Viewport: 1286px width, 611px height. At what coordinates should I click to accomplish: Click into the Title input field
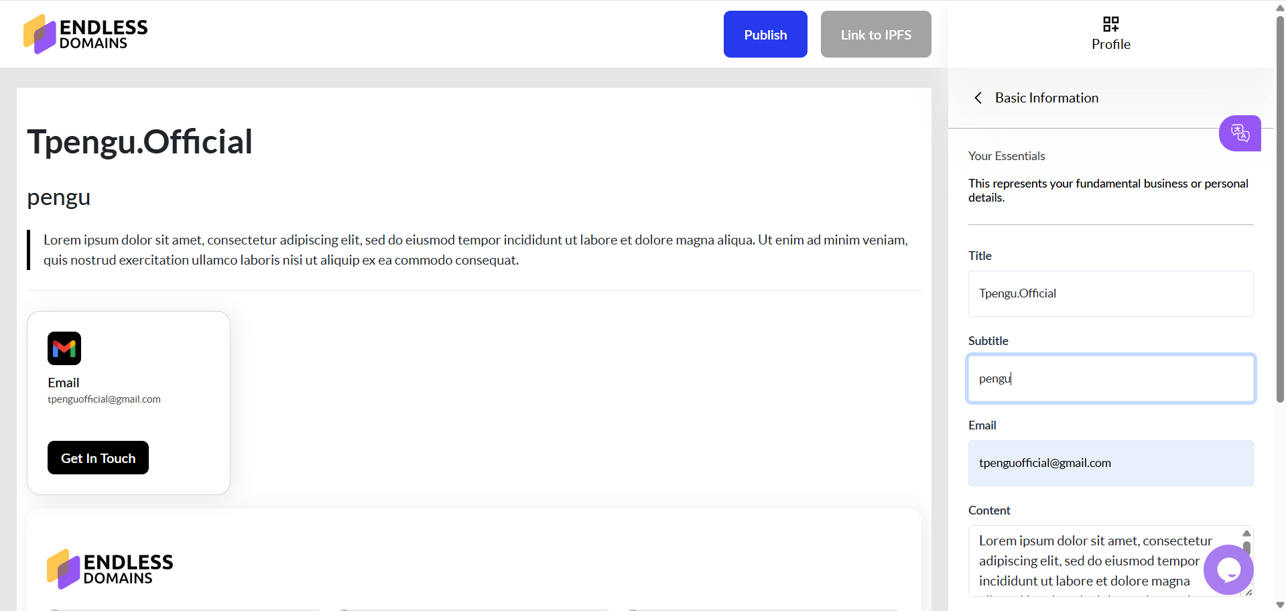click(x=1110, y=293)
